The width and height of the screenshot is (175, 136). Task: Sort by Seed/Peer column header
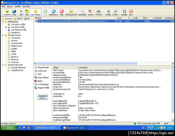[169, 18]
